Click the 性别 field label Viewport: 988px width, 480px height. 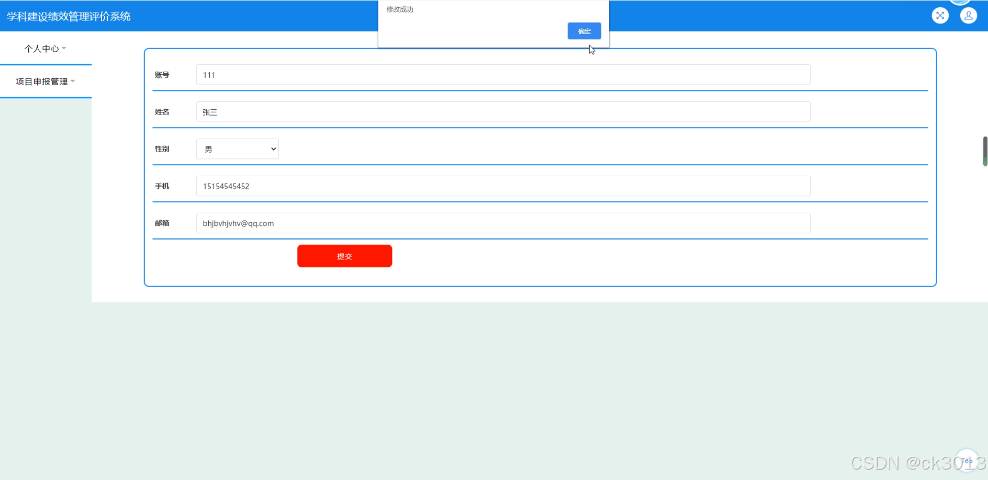point(162,149)
